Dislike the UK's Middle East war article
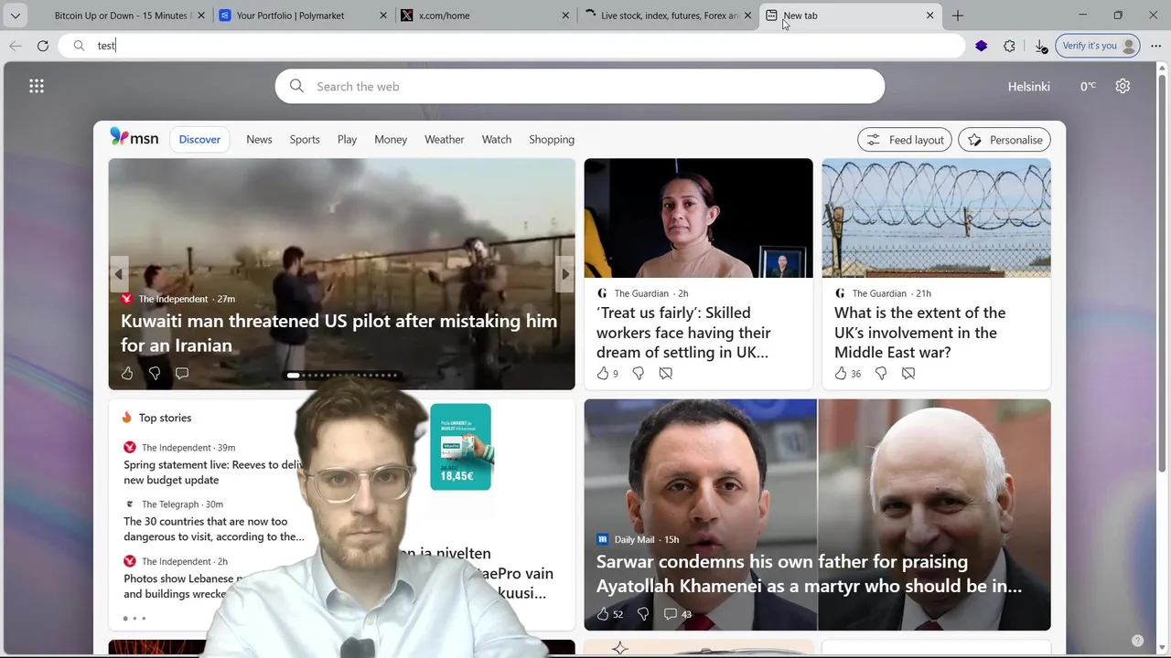This screenshot has width=1171, height=658. tap(881, 373)
